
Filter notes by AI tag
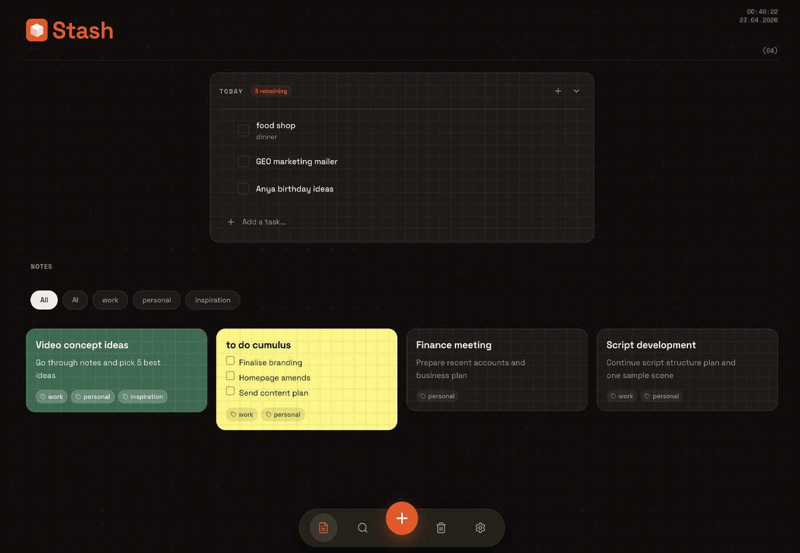tap(75, 300)
